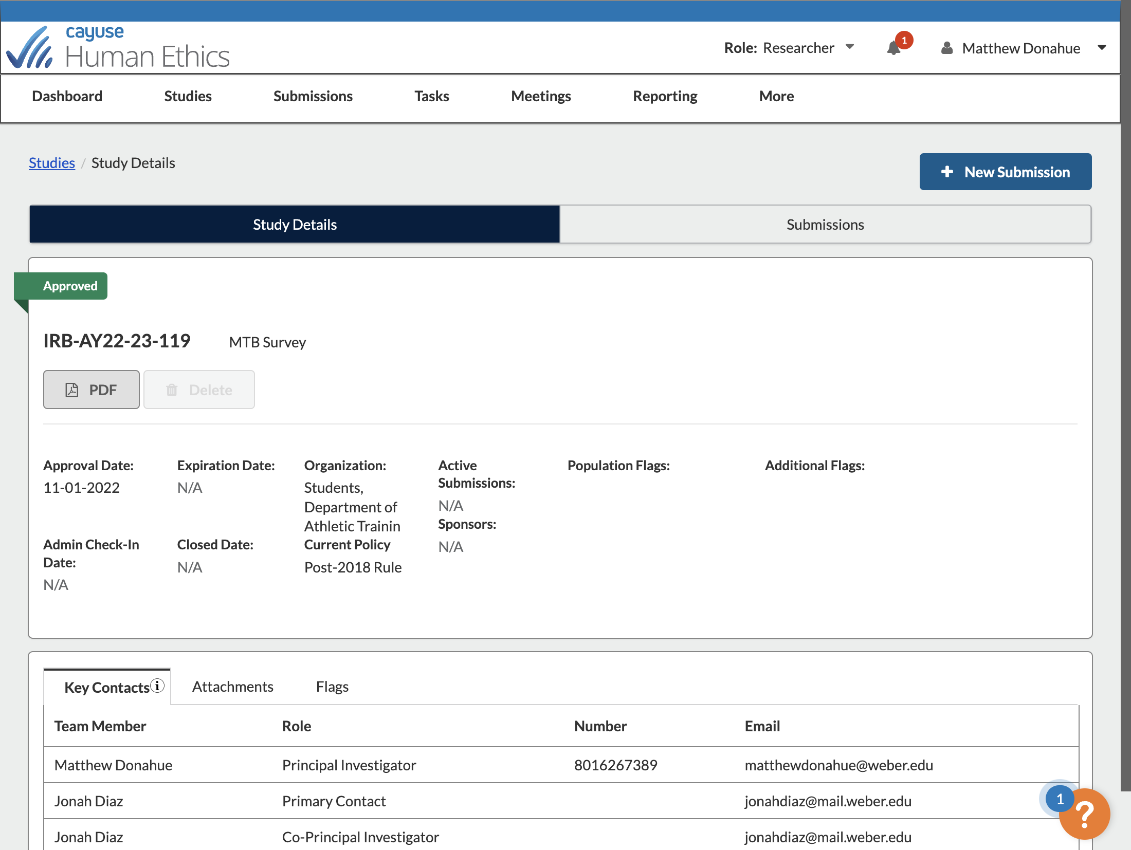Select the Study Details tab
The width and height of the screenshot is (1131, 850).
click(x=295, y=224)
